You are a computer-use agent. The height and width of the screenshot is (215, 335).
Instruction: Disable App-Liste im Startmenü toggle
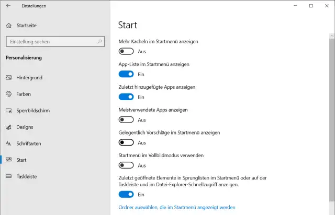126,74
